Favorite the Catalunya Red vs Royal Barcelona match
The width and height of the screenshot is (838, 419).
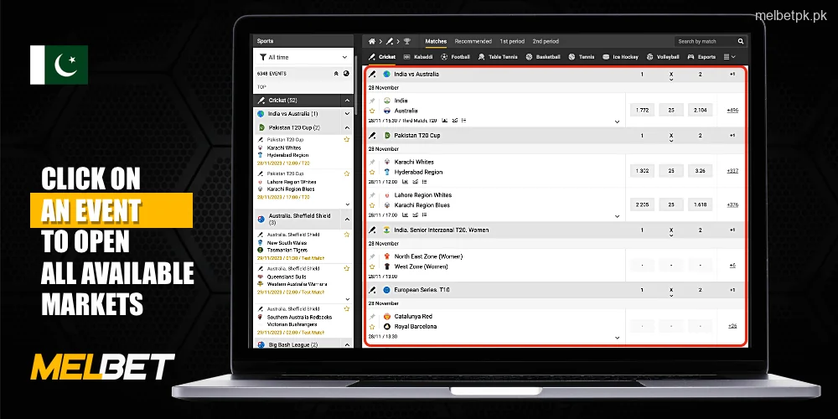click(x=372, y=327)
